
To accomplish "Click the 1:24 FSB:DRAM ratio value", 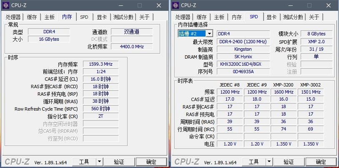I will pos(101,72).
